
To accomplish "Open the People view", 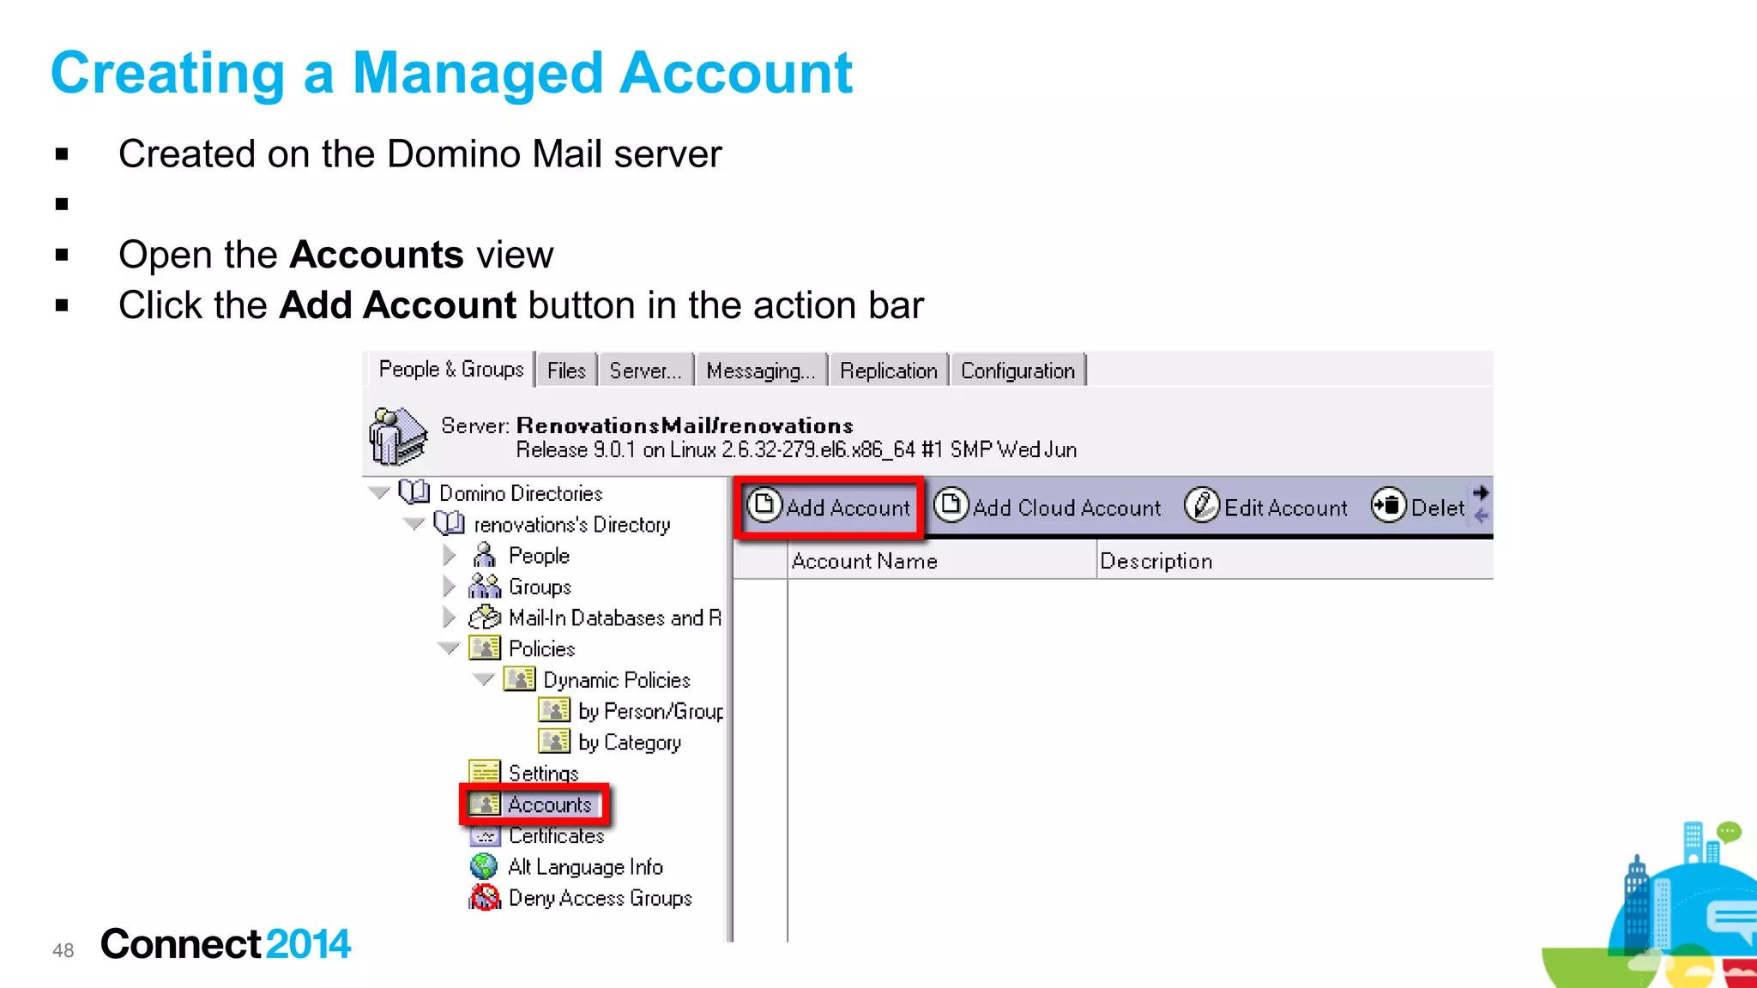I will pyautogui.click(x=539, y=556).
